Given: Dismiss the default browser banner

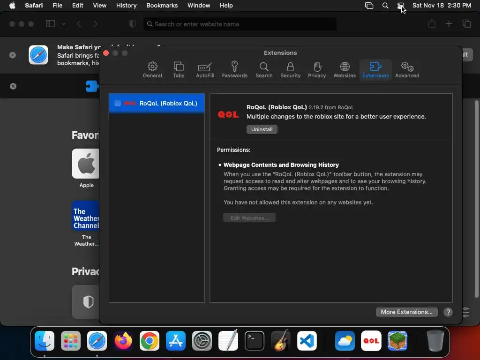Looking at the screenshot, I should [x=13, y=55].
